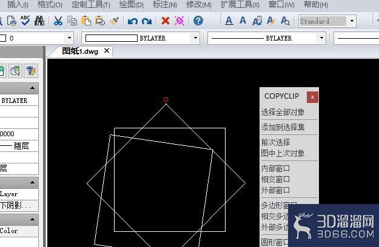Open Help with the question mark icon

198,21
